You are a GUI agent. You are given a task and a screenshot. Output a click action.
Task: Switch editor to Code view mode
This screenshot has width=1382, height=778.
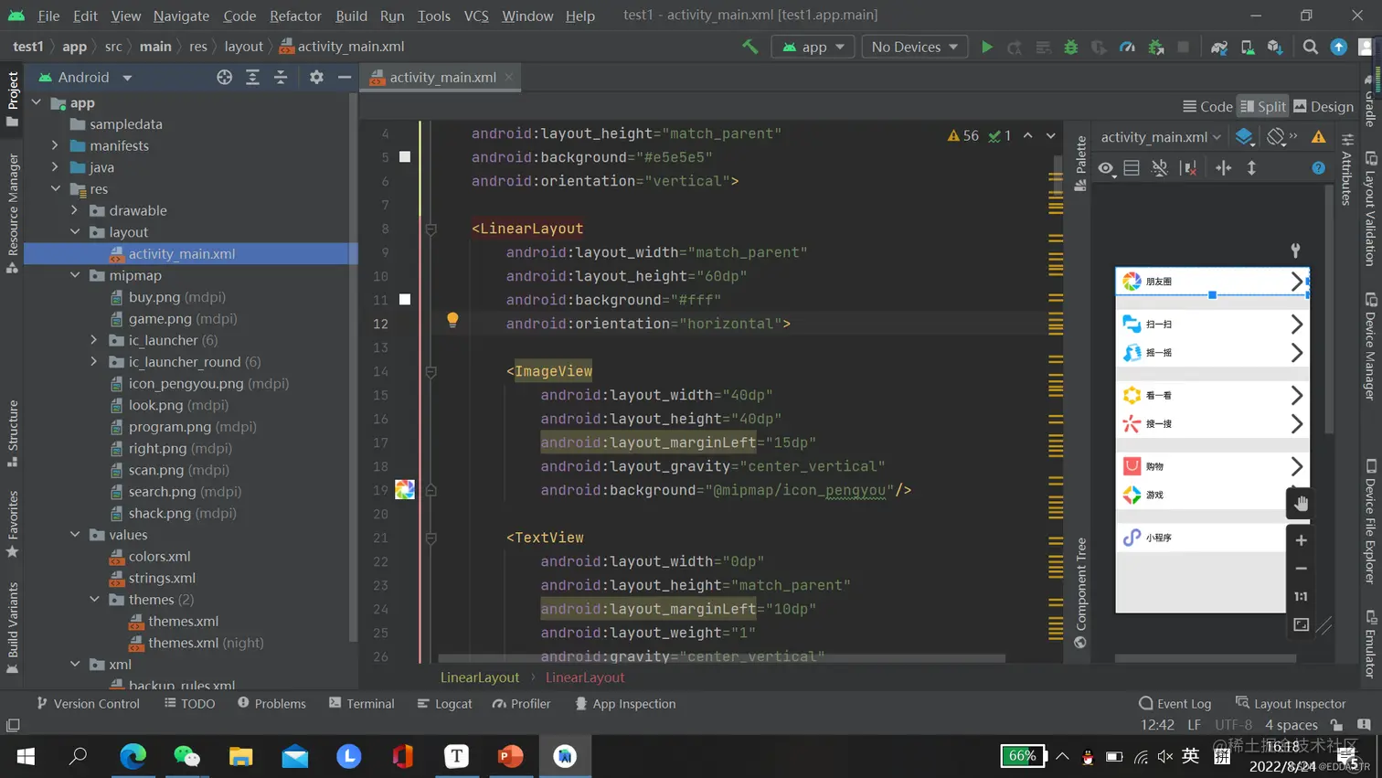point(1207,107)
